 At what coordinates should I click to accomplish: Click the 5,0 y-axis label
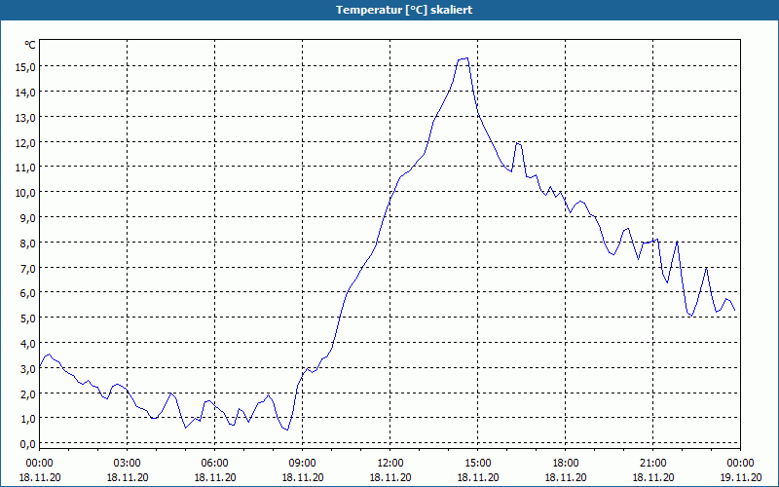(27, 318)
